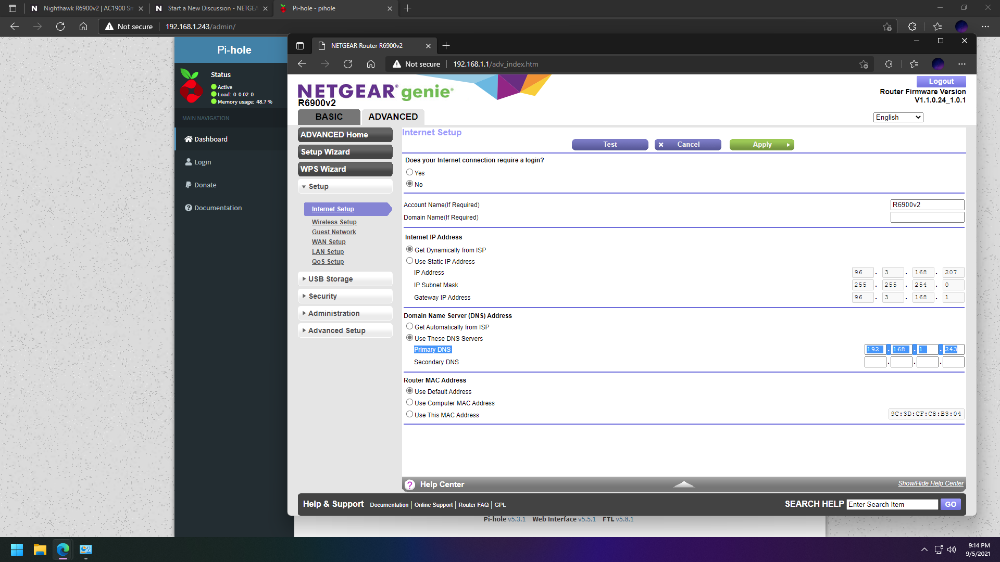The image size is (1000, 562).
Task: Click the green Apply button
Action: pyautogui.click(x=762, y=145)
